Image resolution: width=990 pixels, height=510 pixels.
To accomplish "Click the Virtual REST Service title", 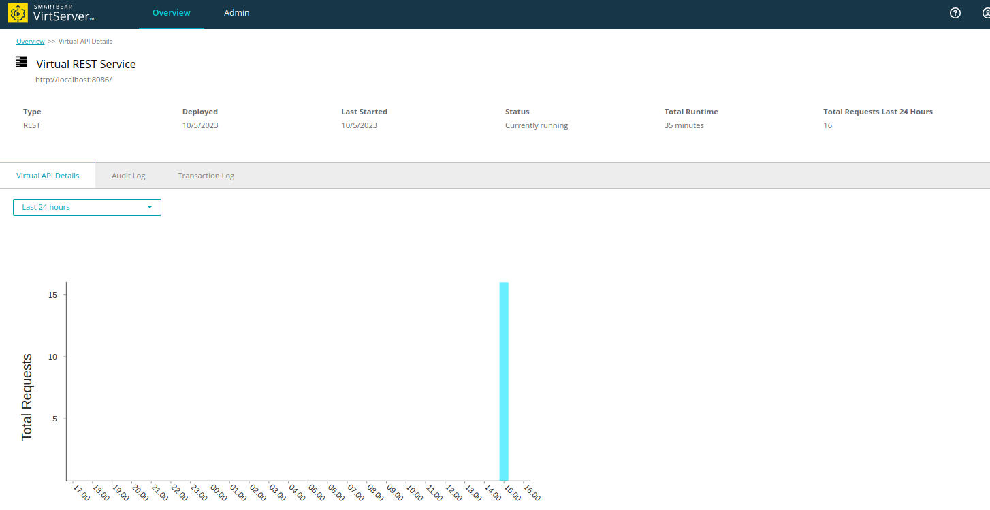I will click(x=86, y=64).
